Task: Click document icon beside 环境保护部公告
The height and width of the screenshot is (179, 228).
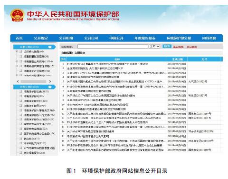Action: (x=20, y=91)
